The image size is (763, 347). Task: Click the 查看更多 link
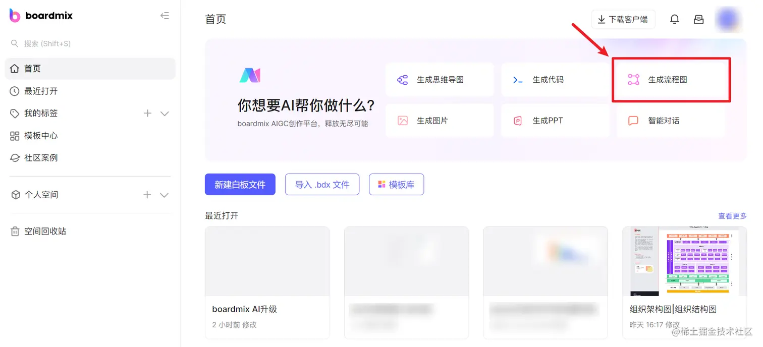(732, 216)
